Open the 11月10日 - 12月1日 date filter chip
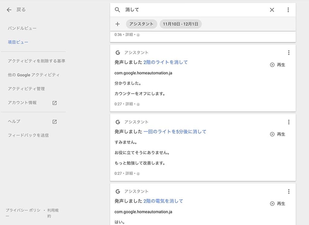 point(181,24)
